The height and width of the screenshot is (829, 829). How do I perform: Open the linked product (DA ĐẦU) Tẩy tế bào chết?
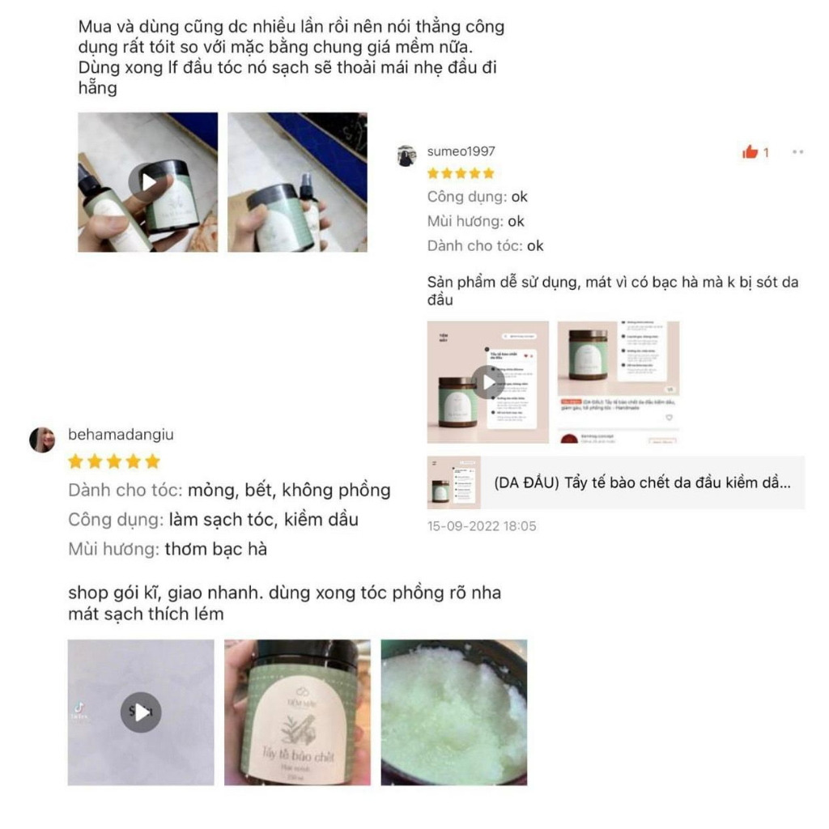tap(616, 483)
